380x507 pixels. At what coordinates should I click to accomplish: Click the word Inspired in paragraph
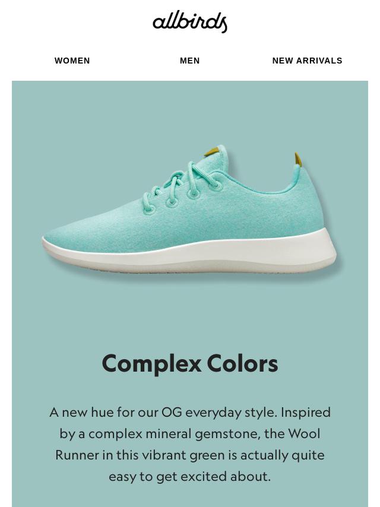click(x=306, y=413)
